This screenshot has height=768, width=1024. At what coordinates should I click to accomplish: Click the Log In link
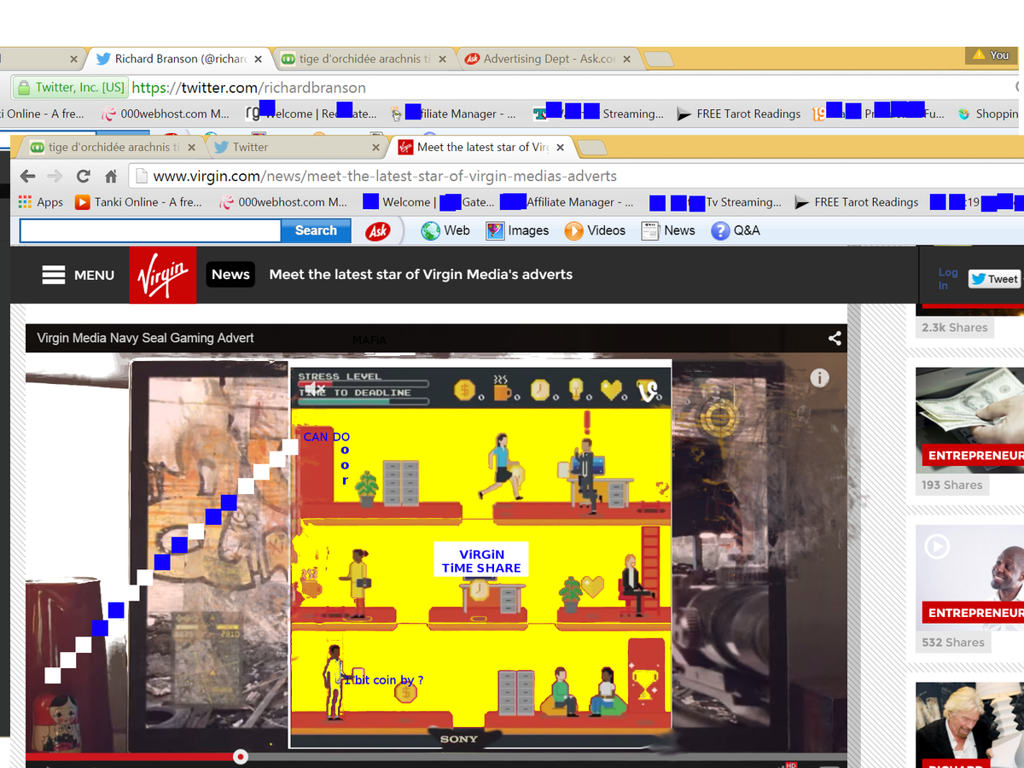point(947,279)
